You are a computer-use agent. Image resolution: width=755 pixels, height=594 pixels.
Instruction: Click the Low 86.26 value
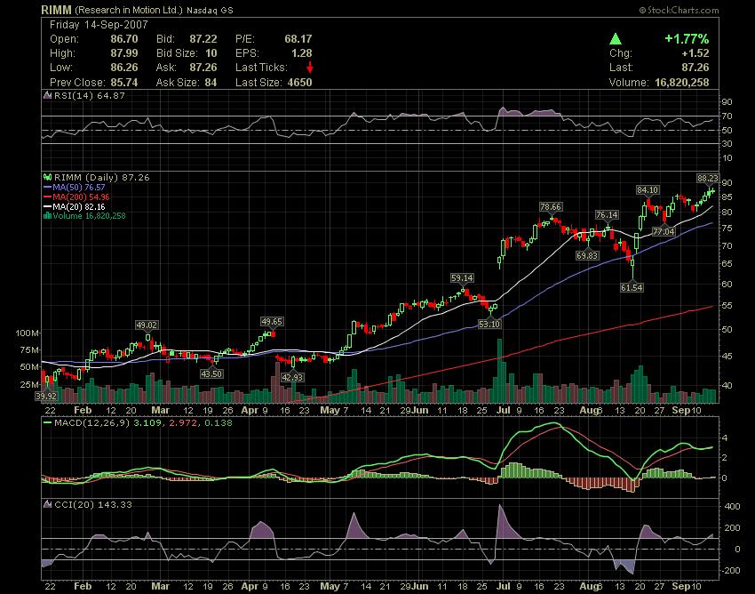124,67
